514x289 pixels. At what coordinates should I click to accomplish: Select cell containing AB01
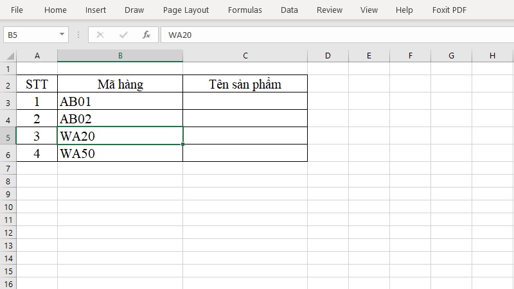[x=120, y=101]
